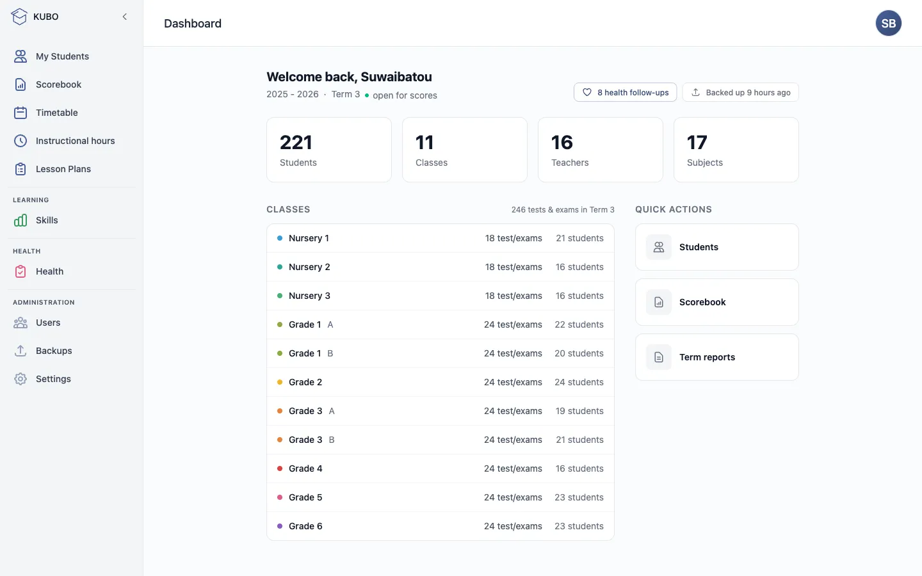Click the blue color dot for Nursery 1
Image resolution: width=922 pixels, height=576 pixels.
[x=280, y=238]
